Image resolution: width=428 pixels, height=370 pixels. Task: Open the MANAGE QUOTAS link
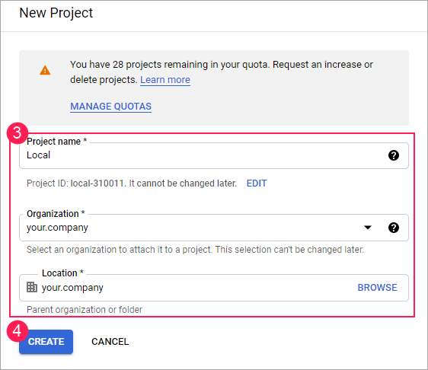[x=111, y=106]
